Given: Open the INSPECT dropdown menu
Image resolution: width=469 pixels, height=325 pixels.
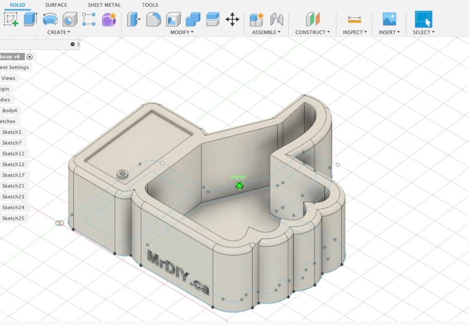Looking at the screenshot, I should click(x=355, y=32).
